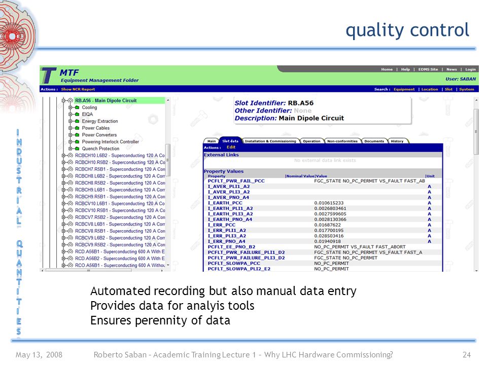
Task: Click the PCFLT_EE_PNO_B2 property
Action: tap(231, 247)
